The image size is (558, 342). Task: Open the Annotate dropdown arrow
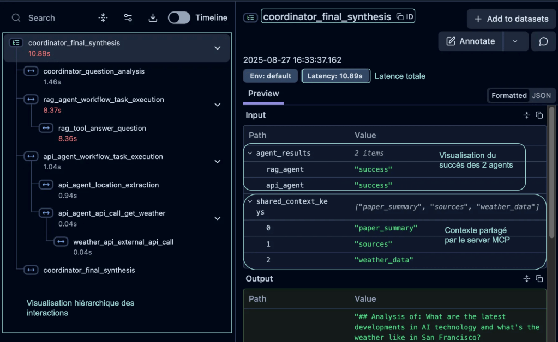click(515, 41)
